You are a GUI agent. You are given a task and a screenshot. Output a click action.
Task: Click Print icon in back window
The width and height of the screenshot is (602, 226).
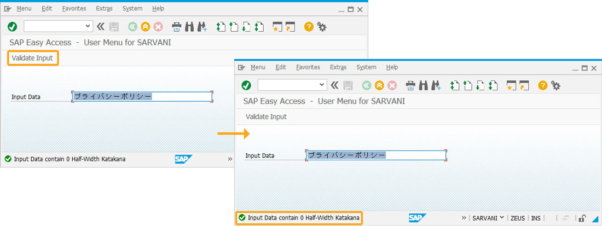coord(177,26)
